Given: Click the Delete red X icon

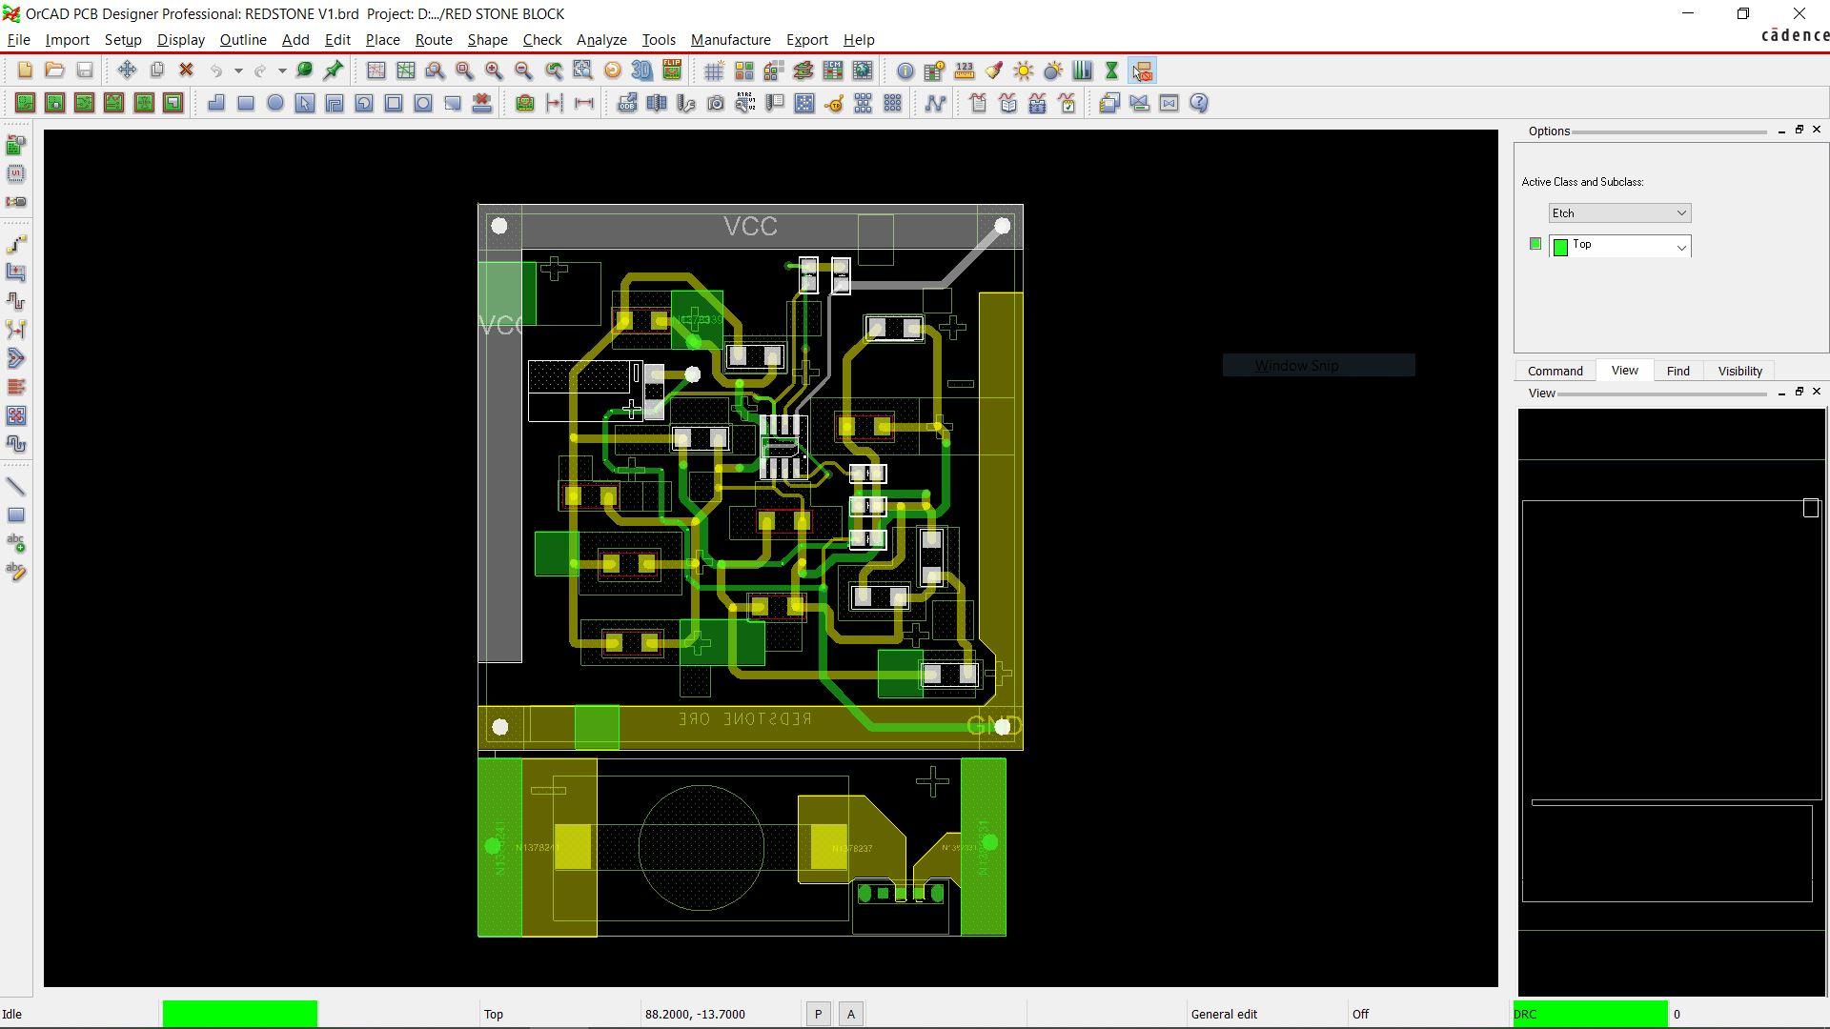Looking at the screenshot, I should pyautogui.click(x=187, y=71).
